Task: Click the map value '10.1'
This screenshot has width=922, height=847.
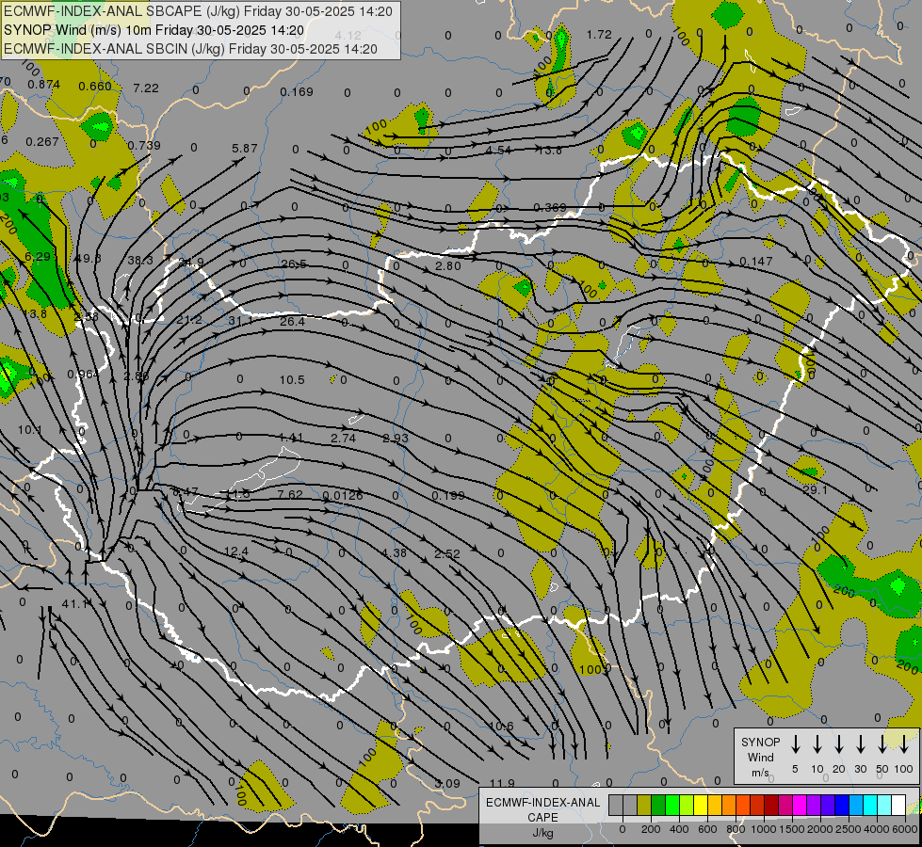Action: point(29,430)
